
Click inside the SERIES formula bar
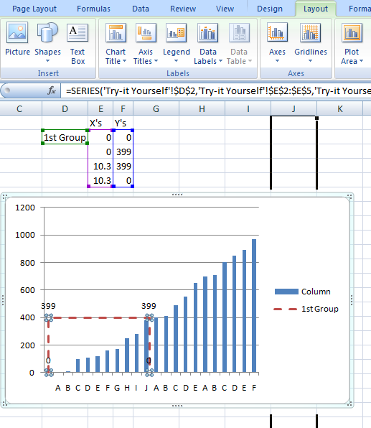pyautogui.click(x=215, y=90)
